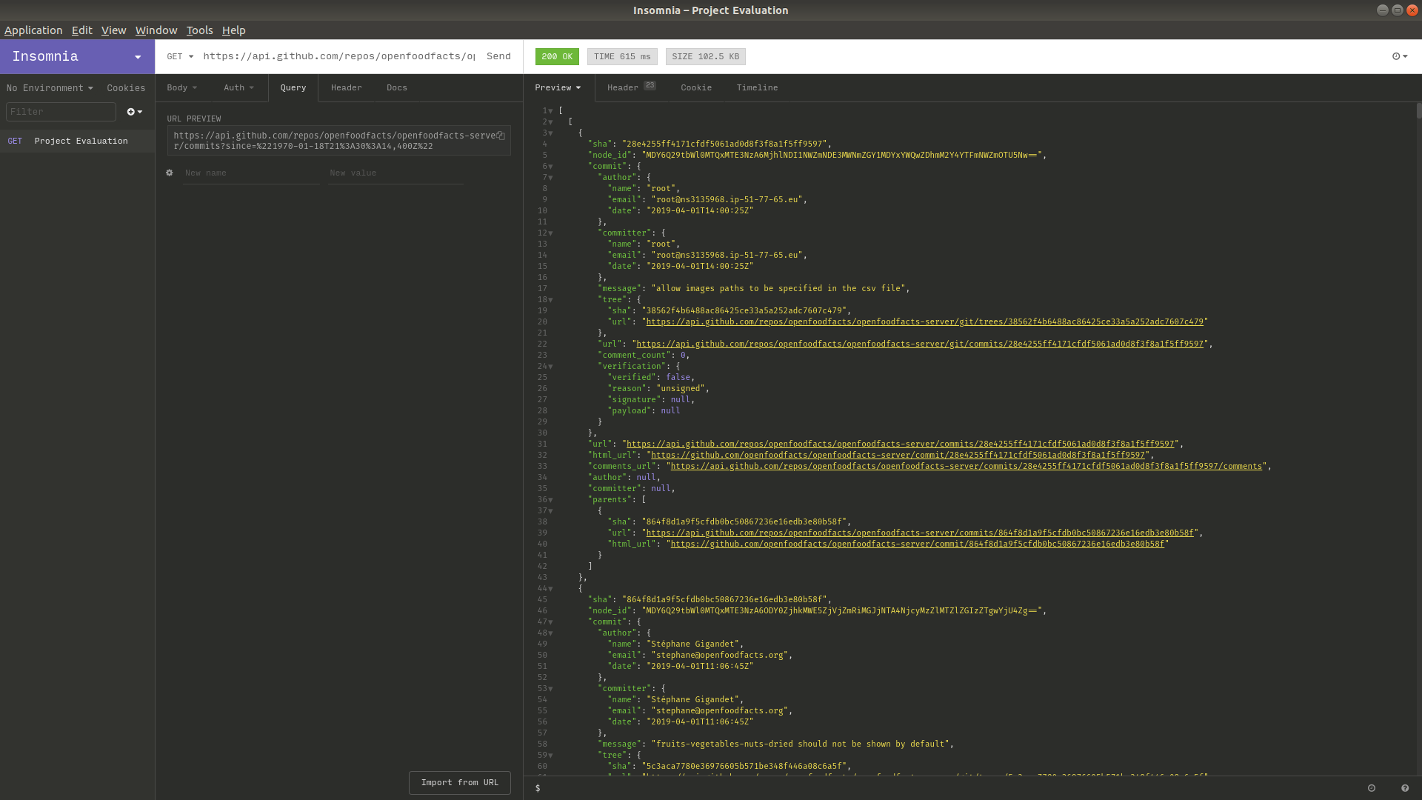Open the response history clock dropdown
The image size is (1422, 800).
tap(1400, 56)
